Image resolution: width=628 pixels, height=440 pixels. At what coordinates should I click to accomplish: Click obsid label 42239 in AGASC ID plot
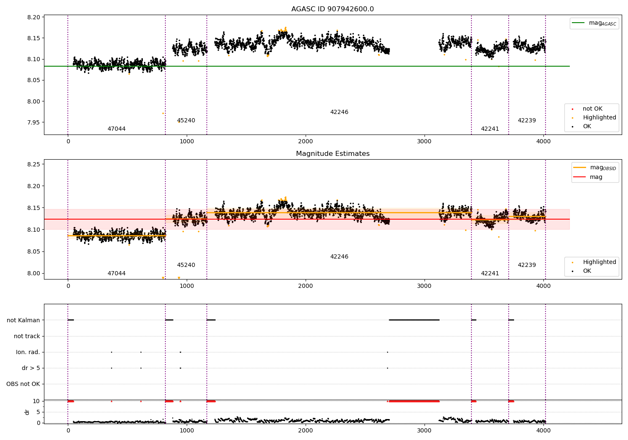coord(527,121)
